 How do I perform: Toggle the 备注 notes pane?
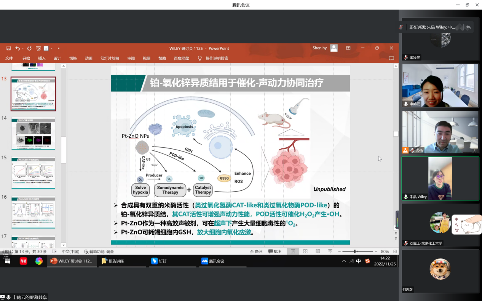256,252
